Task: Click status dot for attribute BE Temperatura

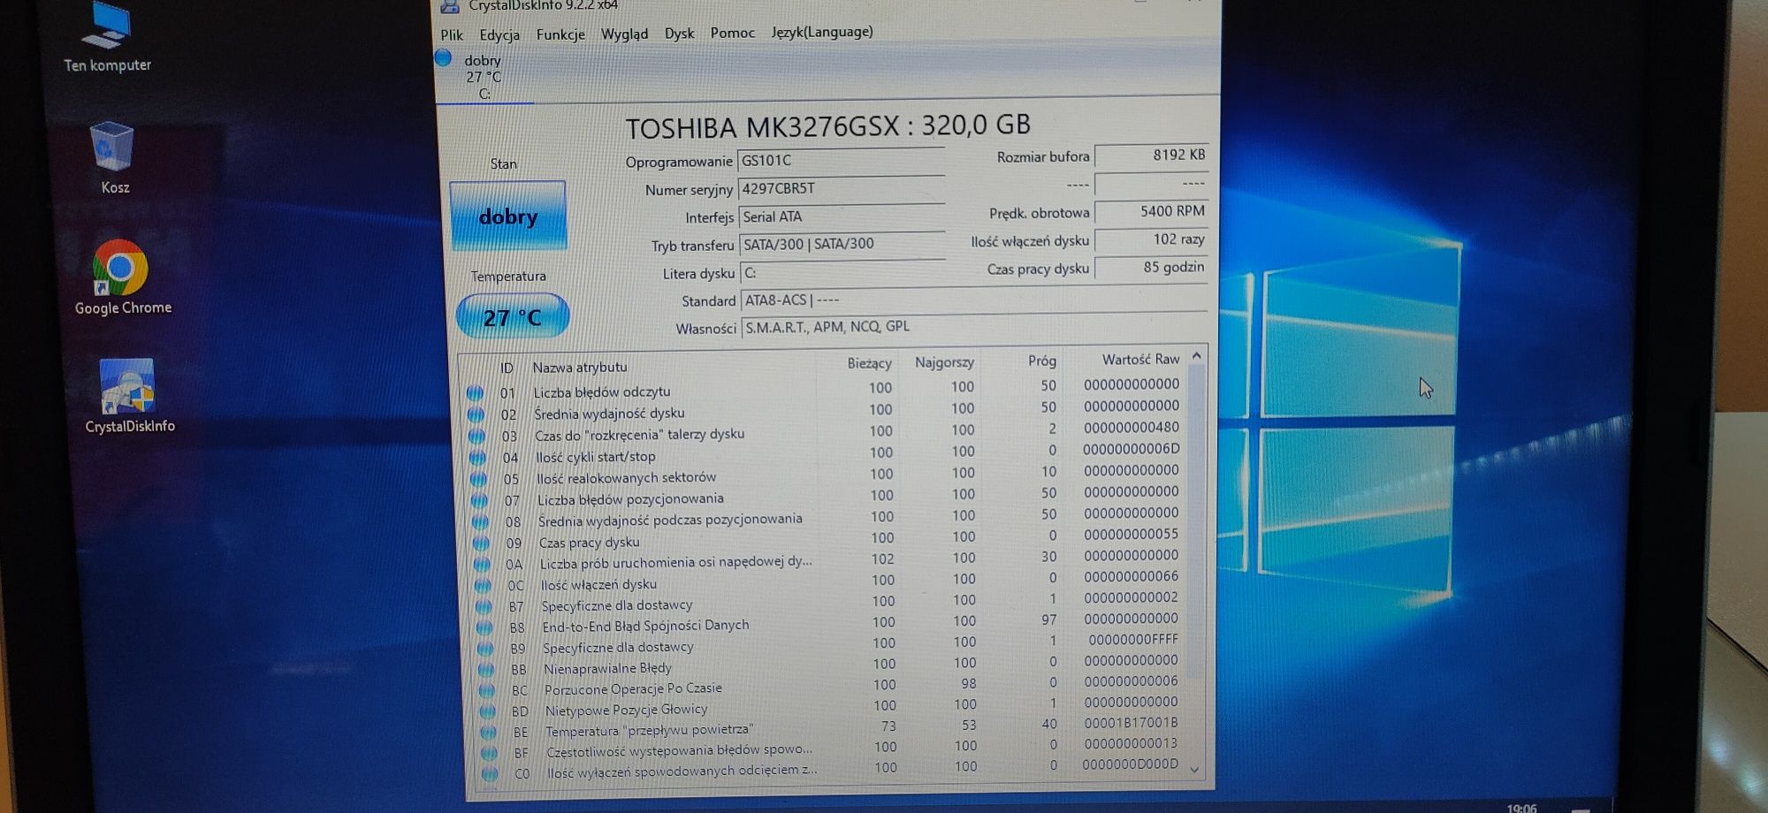Action: click(x=488, y=732)
